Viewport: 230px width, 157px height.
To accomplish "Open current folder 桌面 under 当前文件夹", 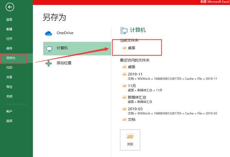I will coord(132,48).
